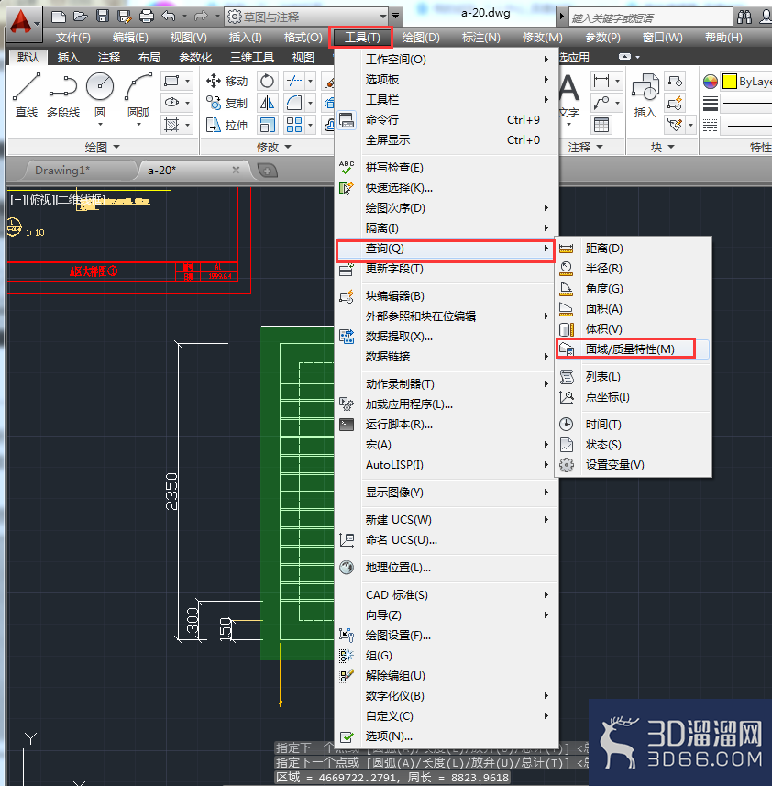Click the Insert block (插入) icon
This screenshot has width=772, height=786.
tap(645, 95)
